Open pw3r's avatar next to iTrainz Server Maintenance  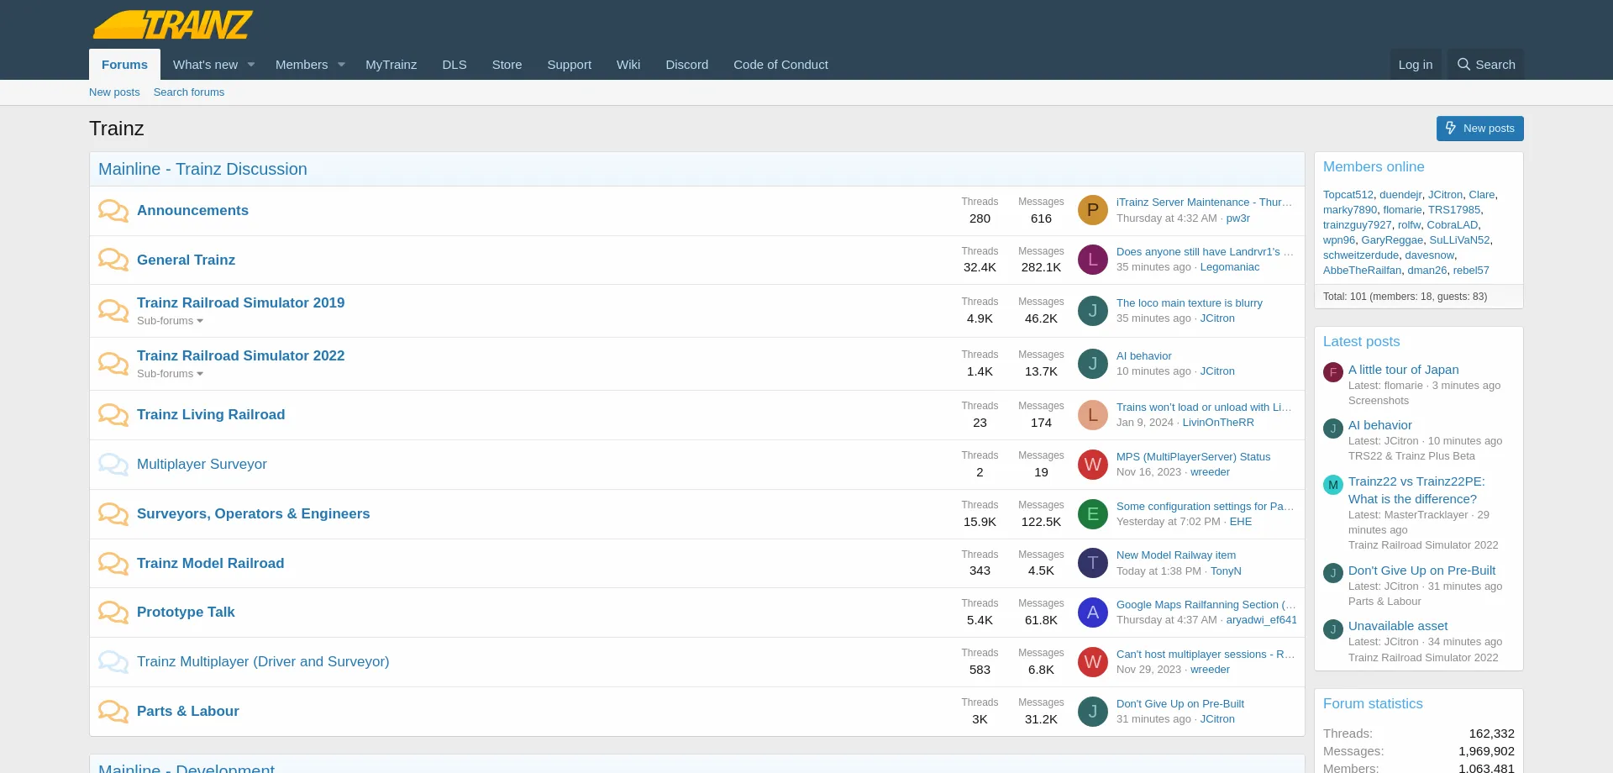pos(1093,210)
